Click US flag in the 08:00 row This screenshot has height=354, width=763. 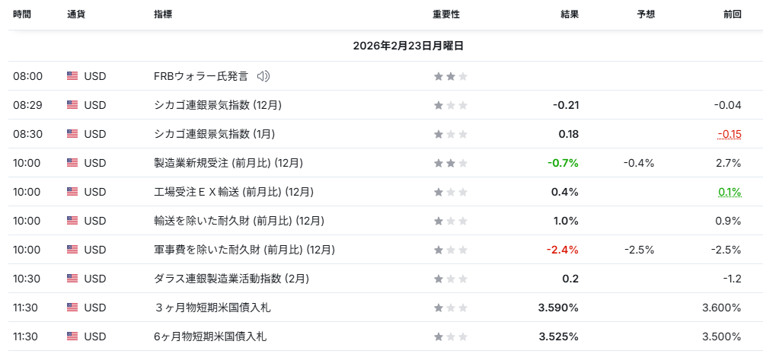(72, 76)
